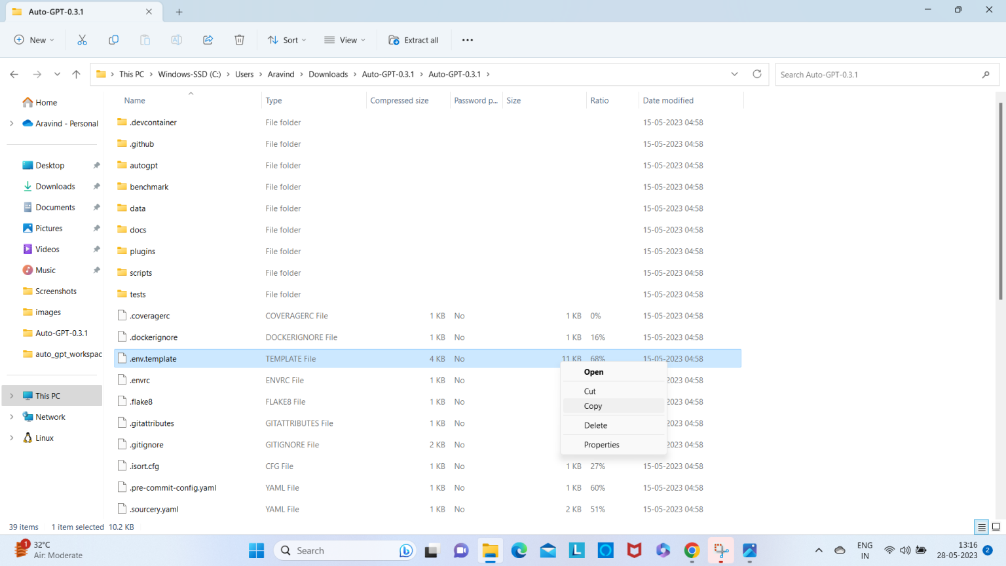
Task: Open the View dropdown
Action: pyautogui.click(x=345, y=40)
